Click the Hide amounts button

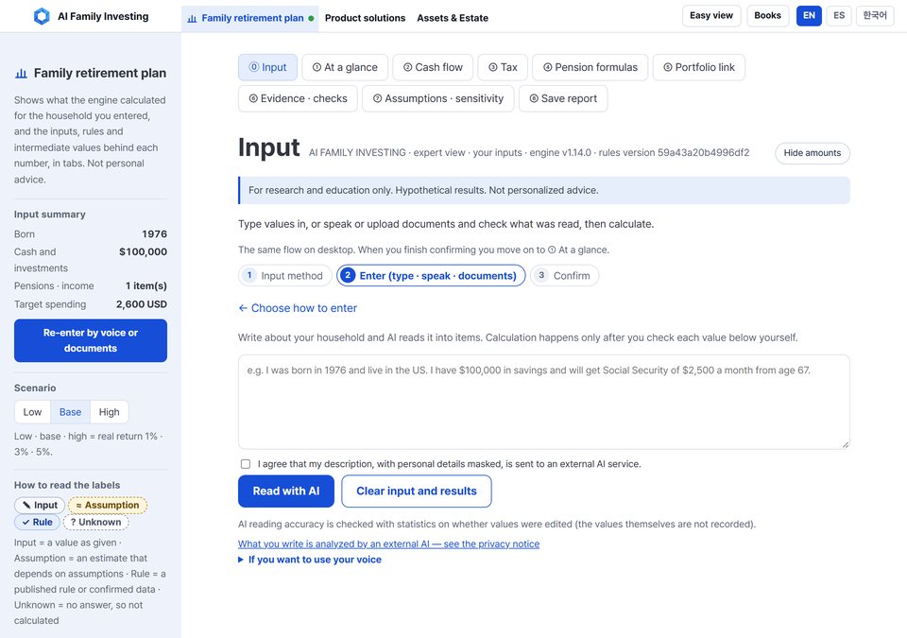click(x=813, y=153)
